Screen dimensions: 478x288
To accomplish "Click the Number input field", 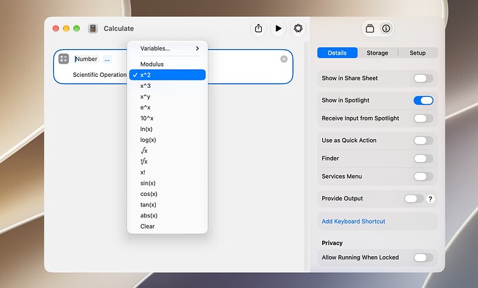I will [x=86, y=59].
